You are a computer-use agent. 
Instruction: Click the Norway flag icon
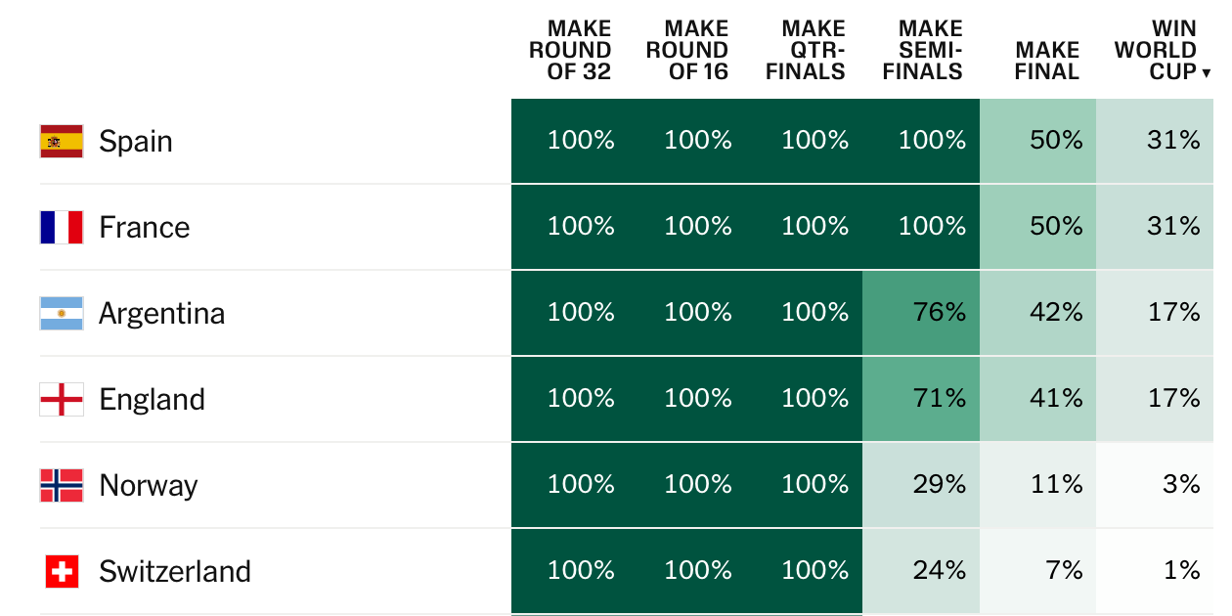coord(61,485)
